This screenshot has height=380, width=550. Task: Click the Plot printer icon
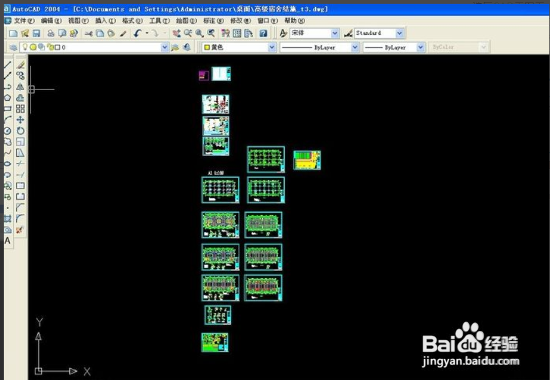pyautogui.click(x=51, y=33)
